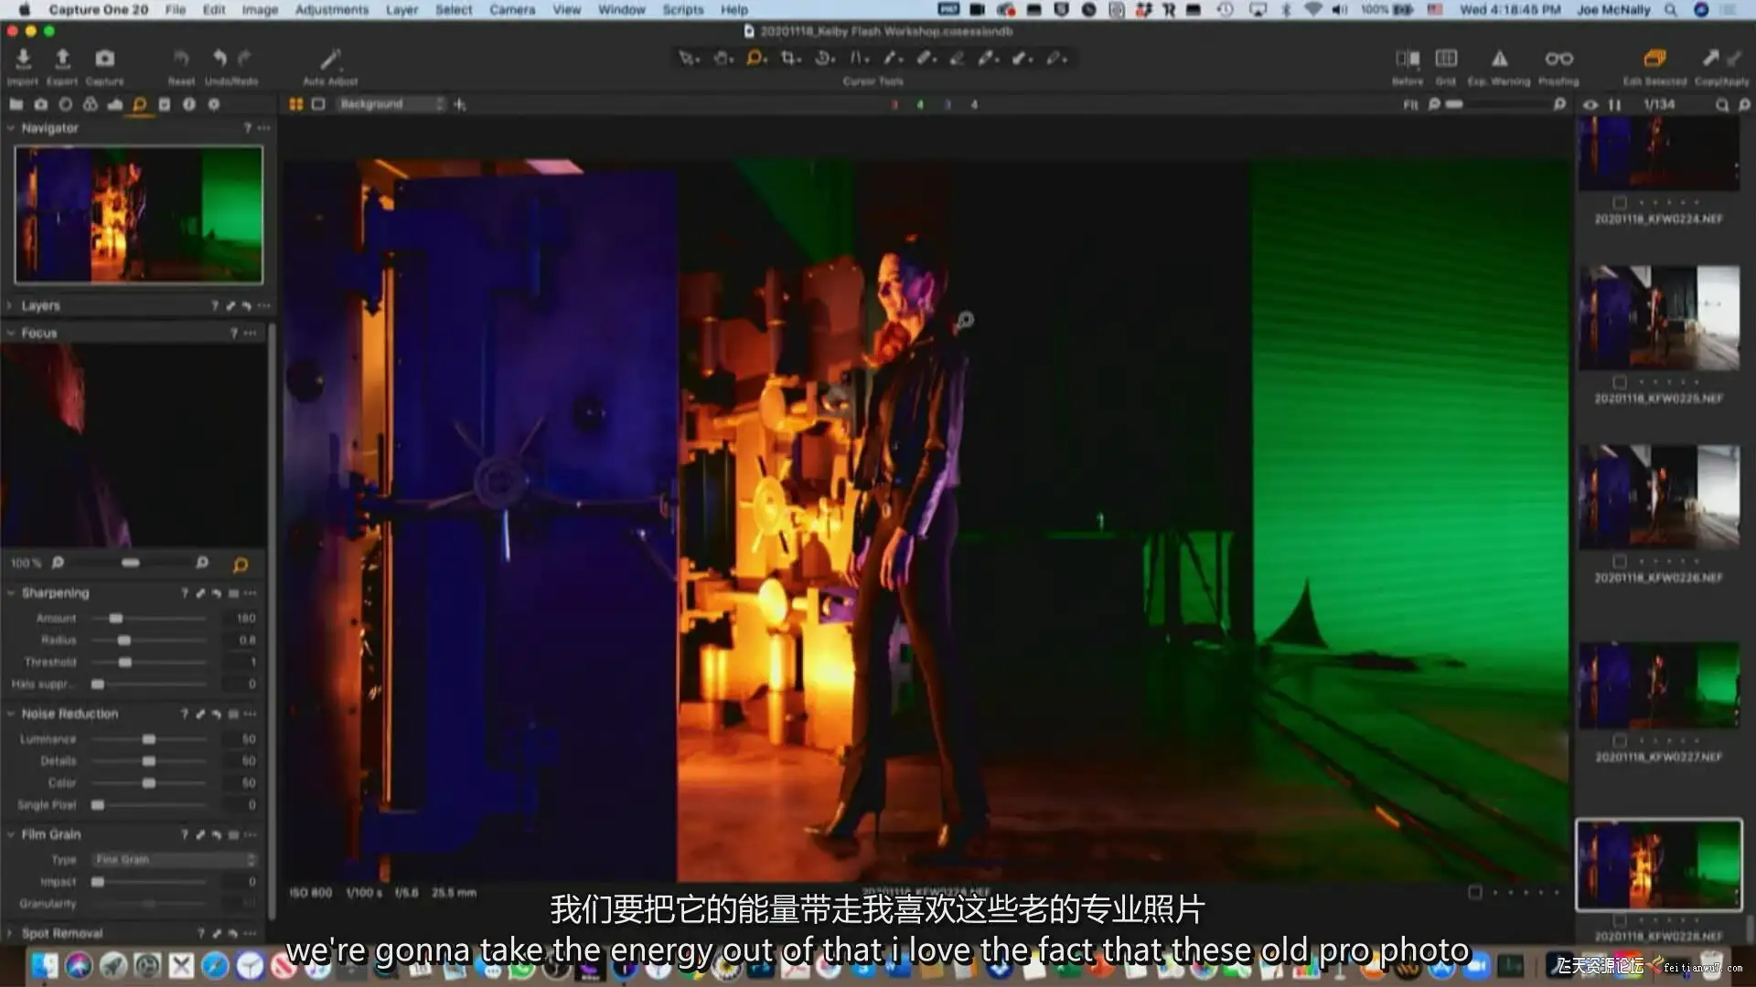
Task: Tick the checkbox under thumbnail KFW0224.NEF
Action: (1620, 203)
